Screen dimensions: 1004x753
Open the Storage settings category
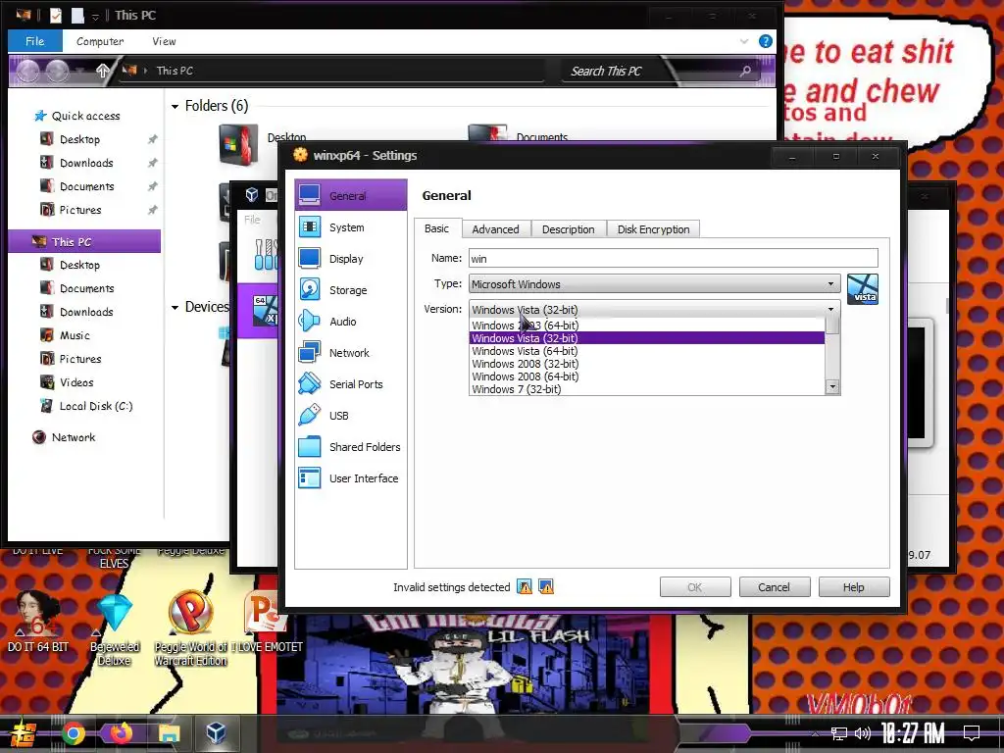pyautogui.click(x=351, y=290)
